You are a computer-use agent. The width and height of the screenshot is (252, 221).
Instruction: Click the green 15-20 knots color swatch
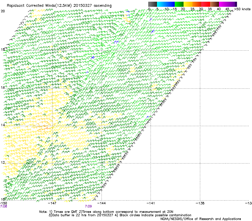[179, 4]
